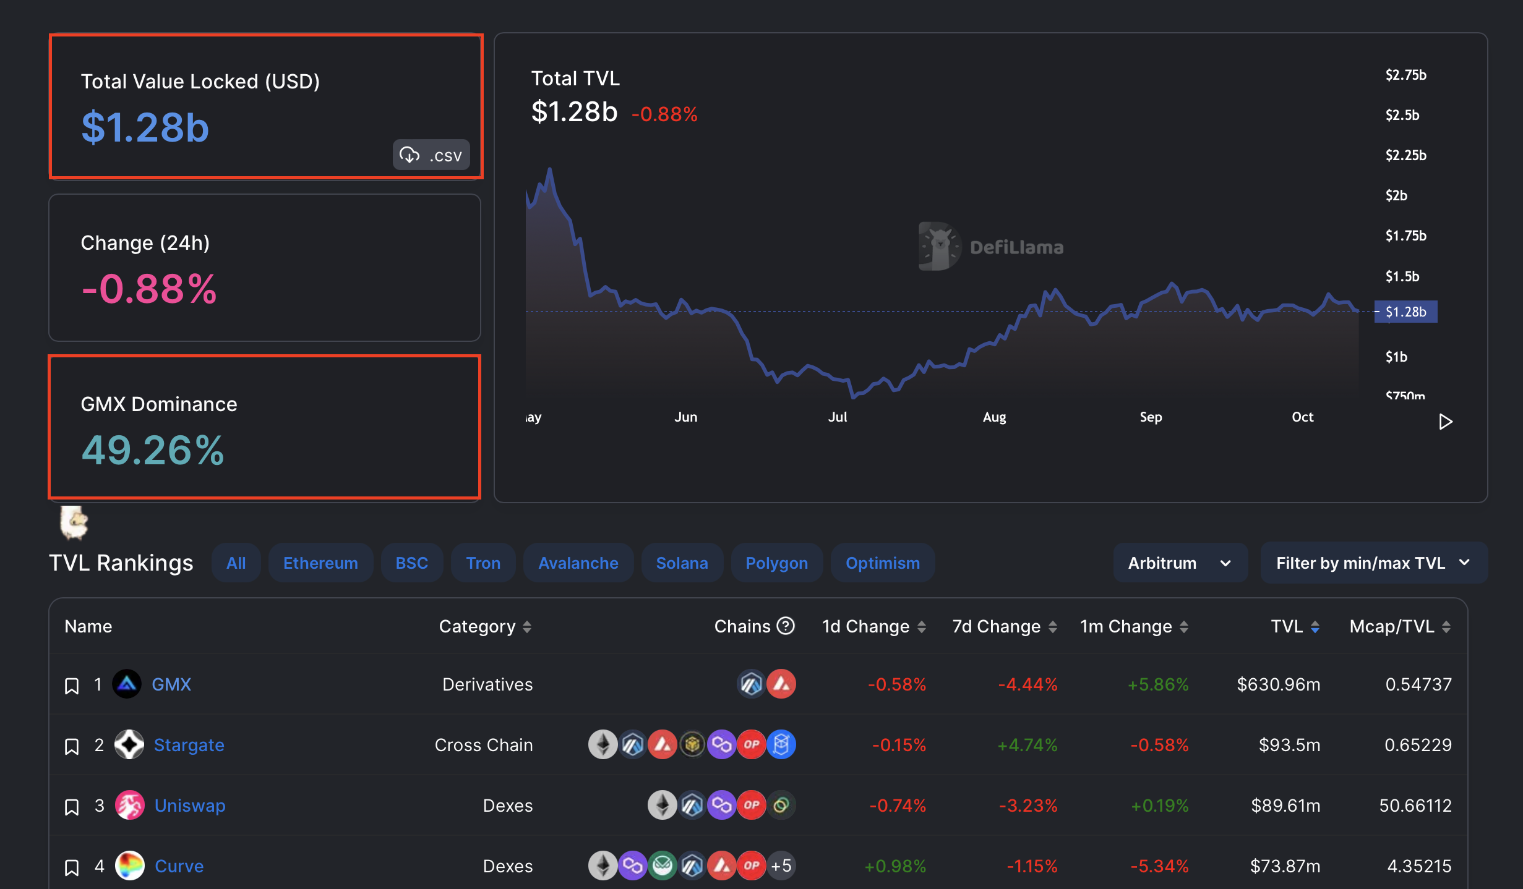
Task: Click the Uniswap unicorn logo
Action: (130, 806)
